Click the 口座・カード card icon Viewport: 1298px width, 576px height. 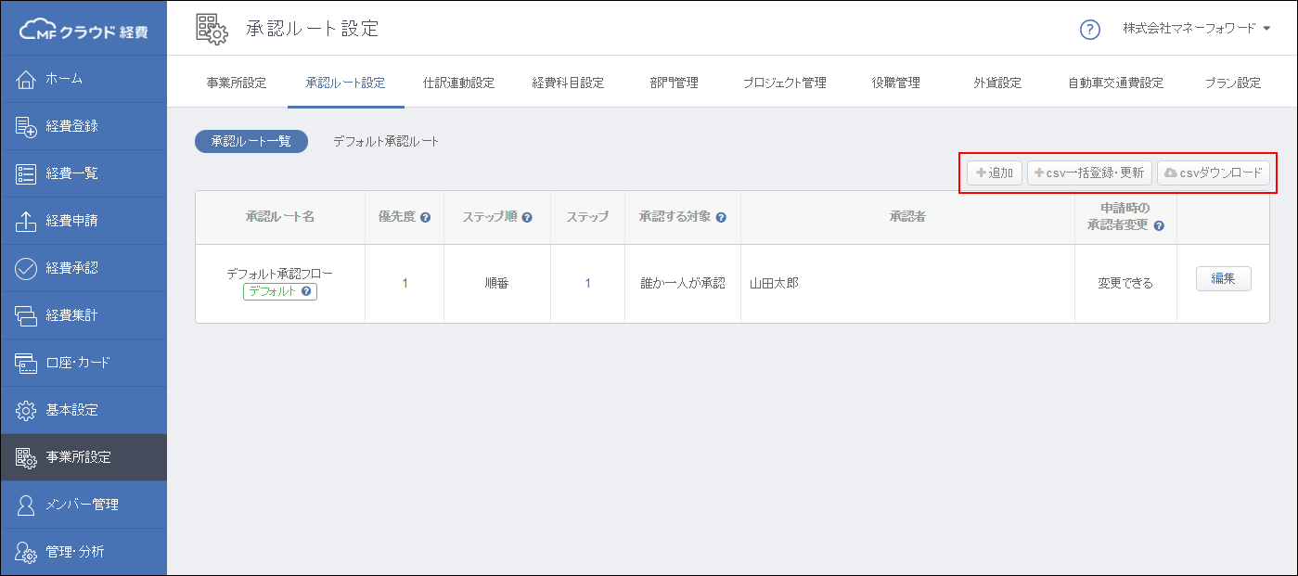[x=26, y=363]
